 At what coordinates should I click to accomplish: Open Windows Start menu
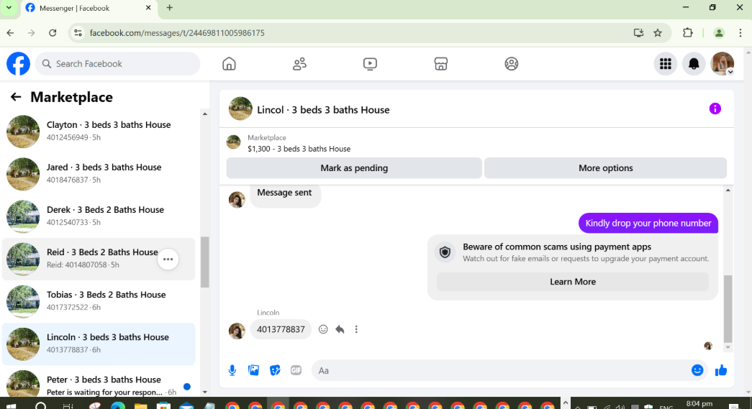[x=11, y=405]
